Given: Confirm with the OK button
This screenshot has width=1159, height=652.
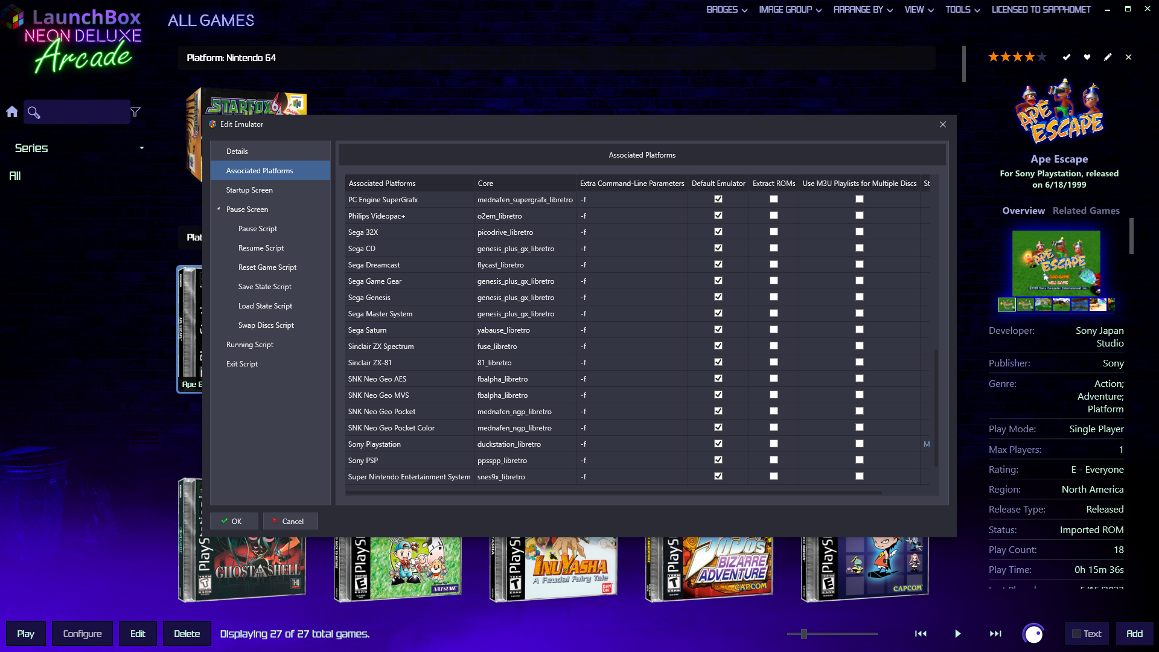Looking at the screenshot, I should 234,521.
